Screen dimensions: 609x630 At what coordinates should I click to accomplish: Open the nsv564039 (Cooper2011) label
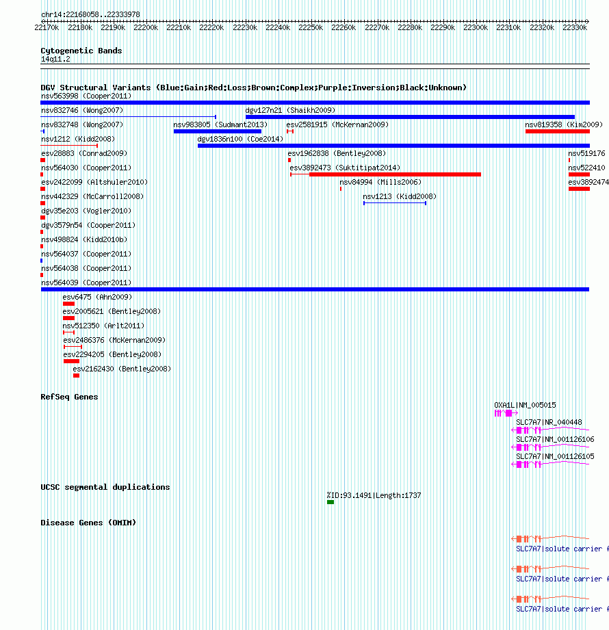(86, 283)
